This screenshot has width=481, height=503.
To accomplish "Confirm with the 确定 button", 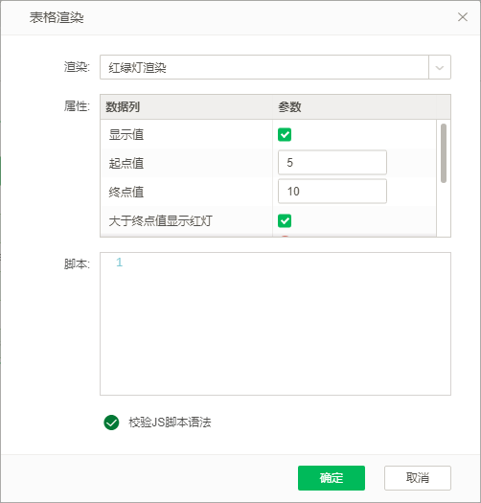I will click(x=332, y=478).
